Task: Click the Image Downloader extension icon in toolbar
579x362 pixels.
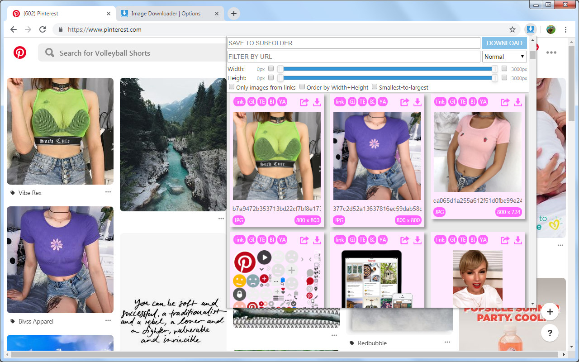Action: pyautogui.click(x=530, y=29)
